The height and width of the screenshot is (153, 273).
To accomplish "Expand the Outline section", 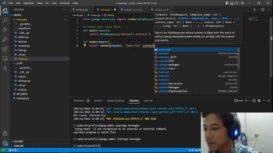I will pyautogui.click(x=40, y=142).
